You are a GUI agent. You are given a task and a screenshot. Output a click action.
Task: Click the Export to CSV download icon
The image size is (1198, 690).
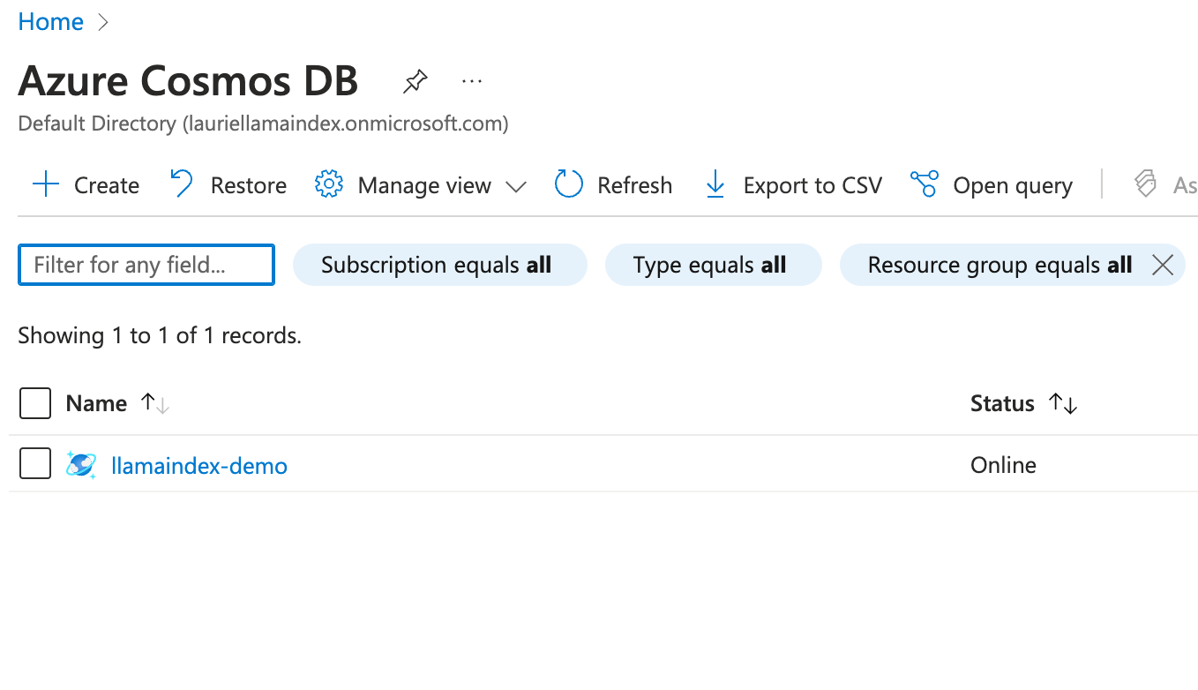pyautogui.click(x=715, y=184)
